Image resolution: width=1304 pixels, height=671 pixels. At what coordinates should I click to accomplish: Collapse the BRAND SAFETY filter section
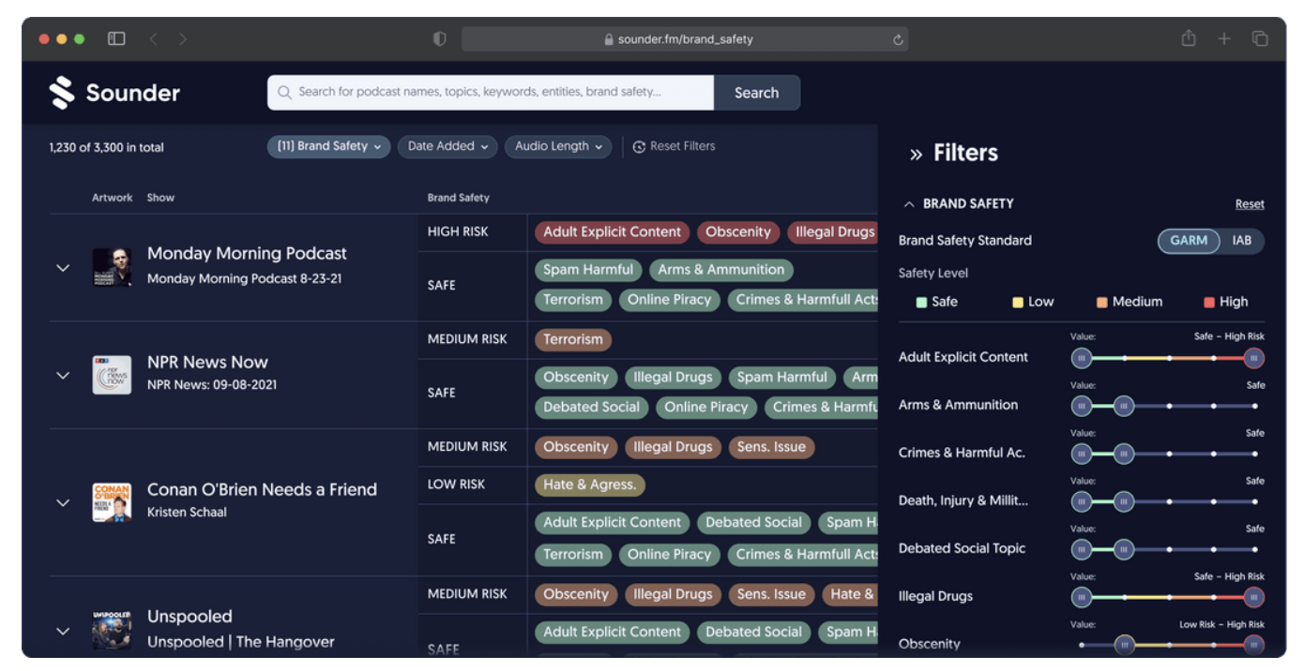[908, 204]
